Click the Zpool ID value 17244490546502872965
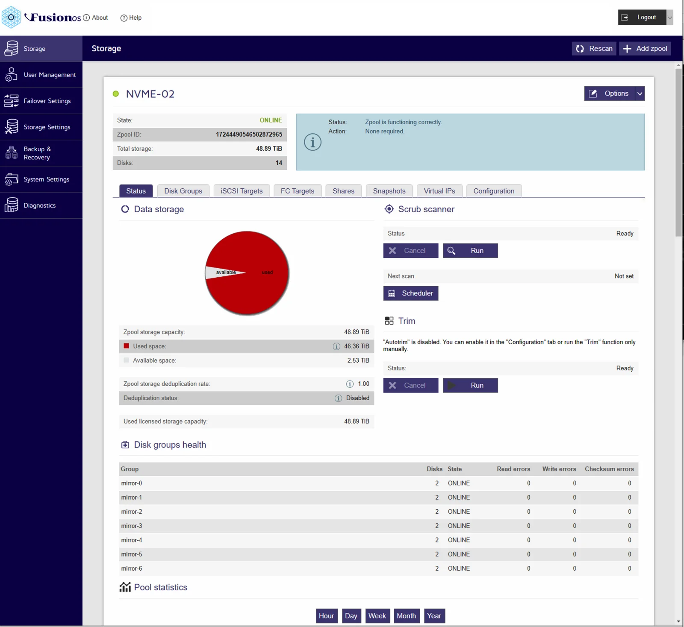The height and width of the screenshot is (627, 684). (x=249, y=135)
